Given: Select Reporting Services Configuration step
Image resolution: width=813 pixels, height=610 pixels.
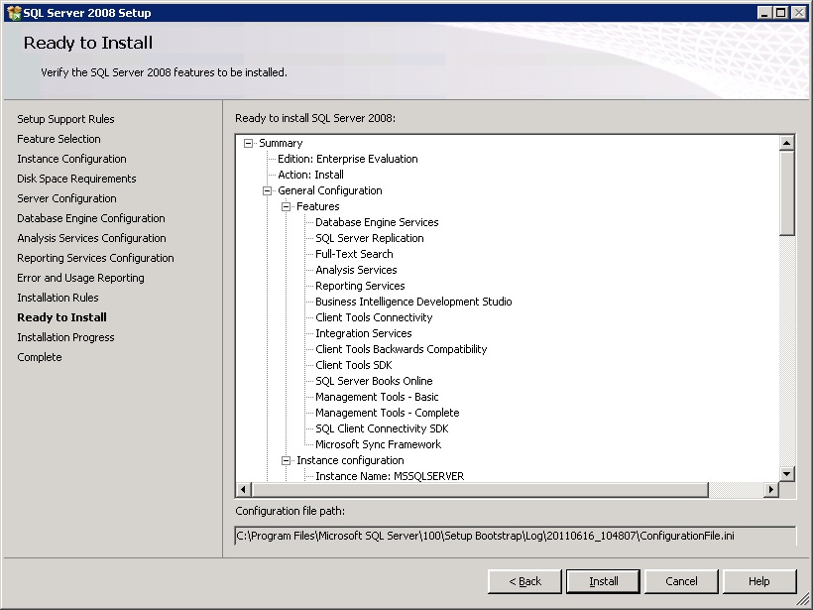Looking at the screenshot, I should click(95, 258).
